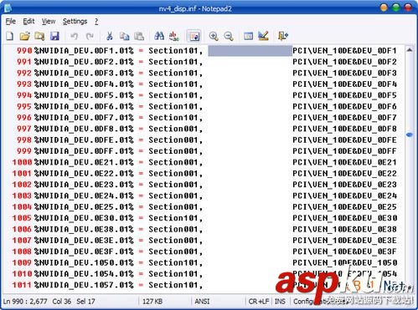Viewport: 418px width, 310px height.
Task: Open the ? help menu
Action: (96, 22)
